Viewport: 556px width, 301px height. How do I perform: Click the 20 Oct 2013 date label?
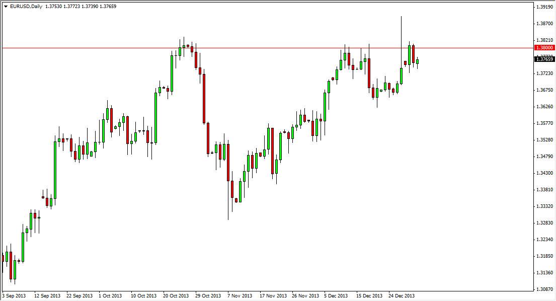(176, 295)
